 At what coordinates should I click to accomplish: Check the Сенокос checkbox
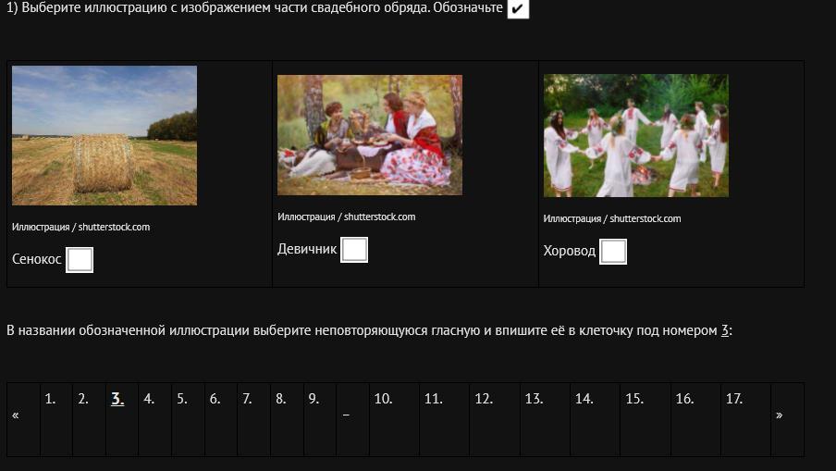[80, 260]
